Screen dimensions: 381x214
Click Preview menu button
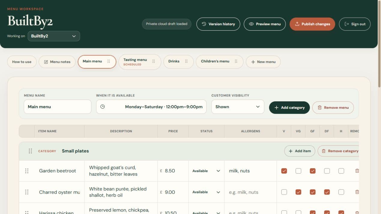pos(265,24)
